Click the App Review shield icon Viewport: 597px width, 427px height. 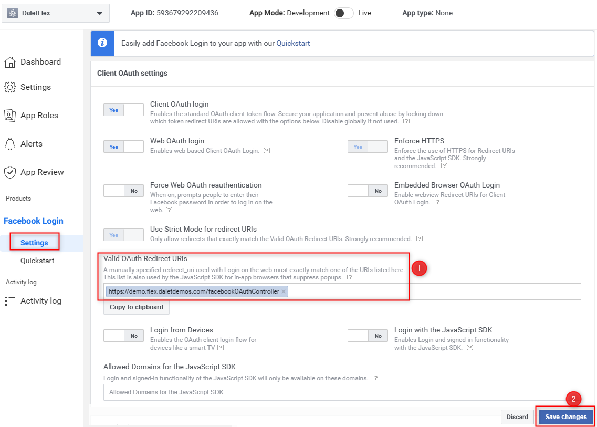(10, 172)
